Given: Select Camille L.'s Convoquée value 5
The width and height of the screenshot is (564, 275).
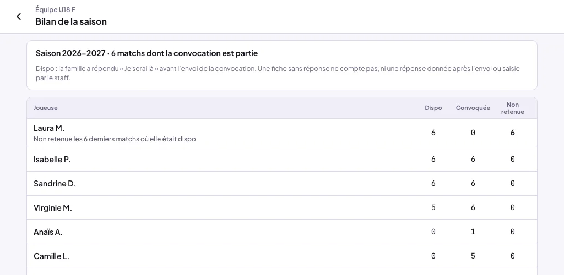Looking at the screenshot, I should point(473,256).
